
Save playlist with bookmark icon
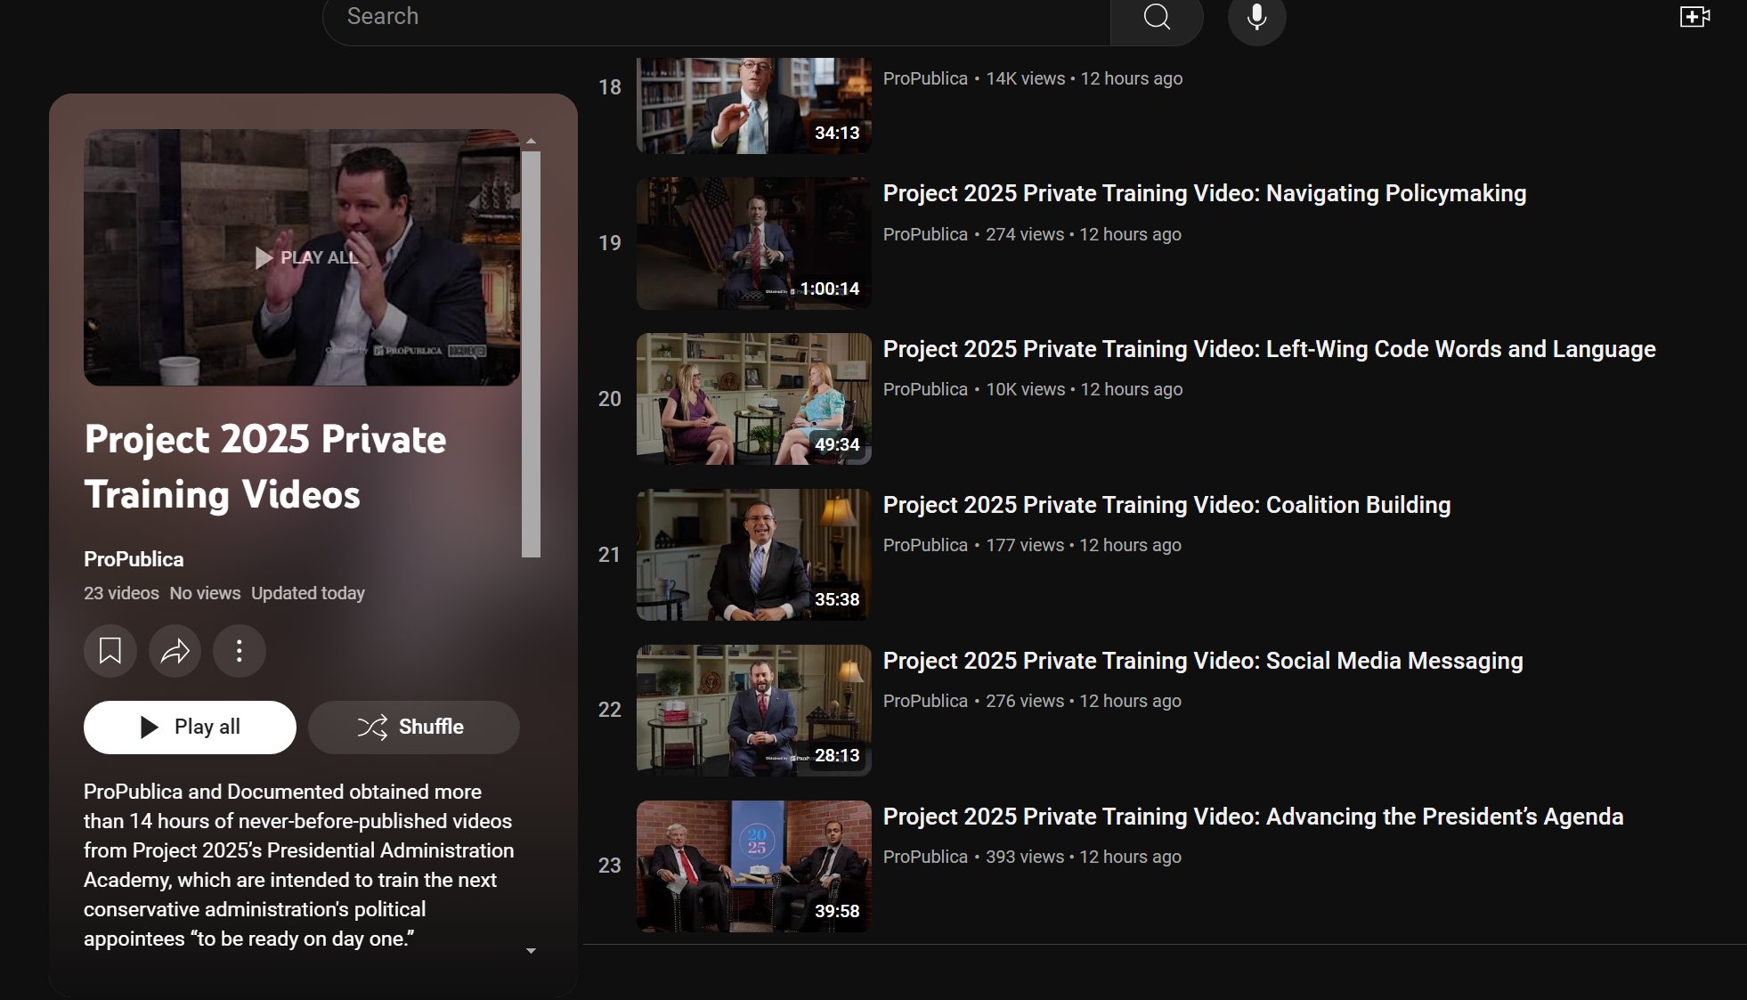110,651
